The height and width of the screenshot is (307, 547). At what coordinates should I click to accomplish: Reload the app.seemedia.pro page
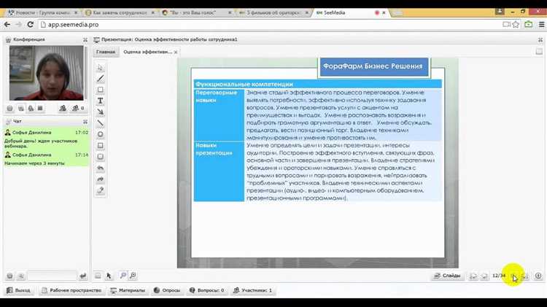click(31, 24)
